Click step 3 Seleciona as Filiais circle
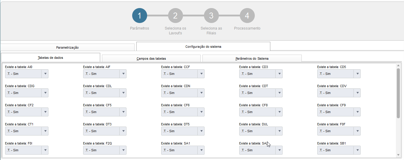This screenshot has width=404, height=160. (x=211, y=16)
